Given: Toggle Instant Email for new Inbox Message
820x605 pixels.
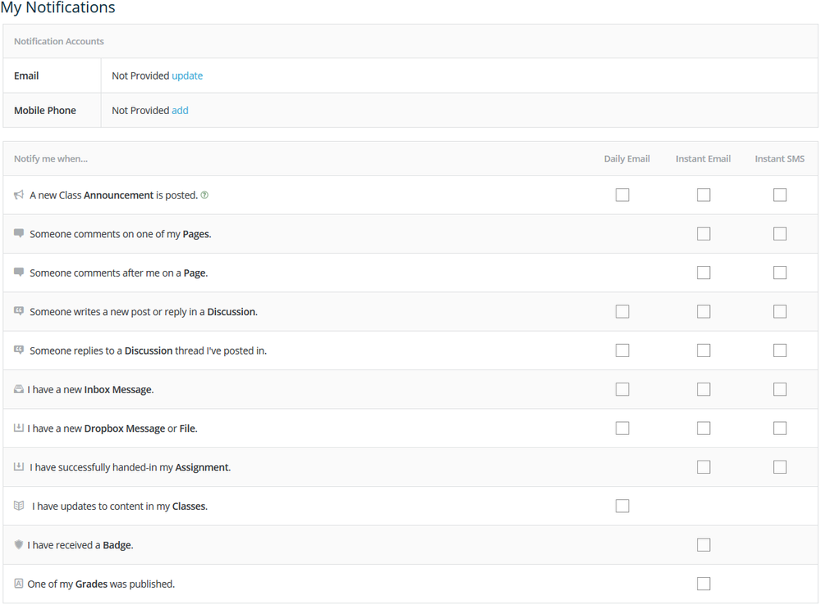Looking at the screenshot, I should coord(703,389).
